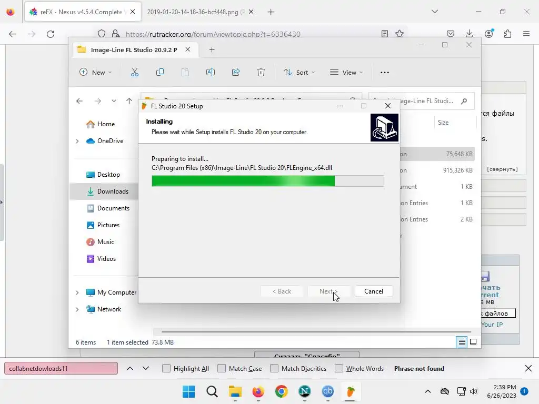Open Windows taskbar Search

(x=212, y=391)
